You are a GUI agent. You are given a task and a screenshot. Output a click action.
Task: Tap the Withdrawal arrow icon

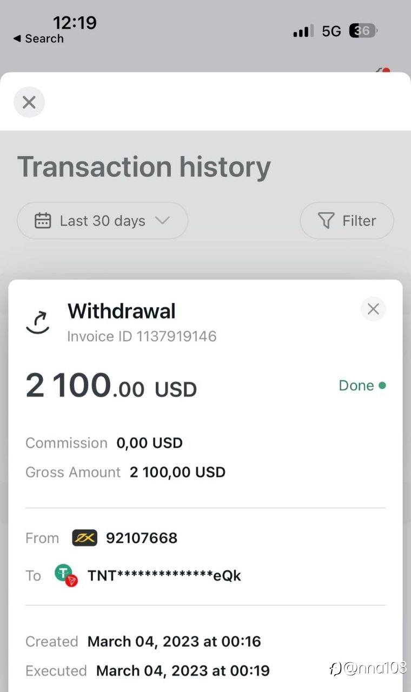[x=38, y=322]
